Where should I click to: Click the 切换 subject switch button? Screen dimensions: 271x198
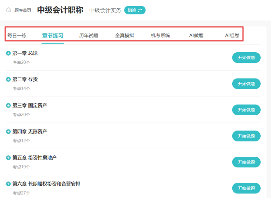(x=135, y=10)
